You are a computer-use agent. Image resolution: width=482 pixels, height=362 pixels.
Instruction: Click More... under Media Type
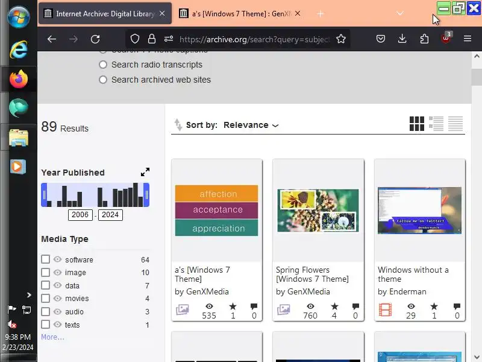pyautogui.click(x=53, y=337)
